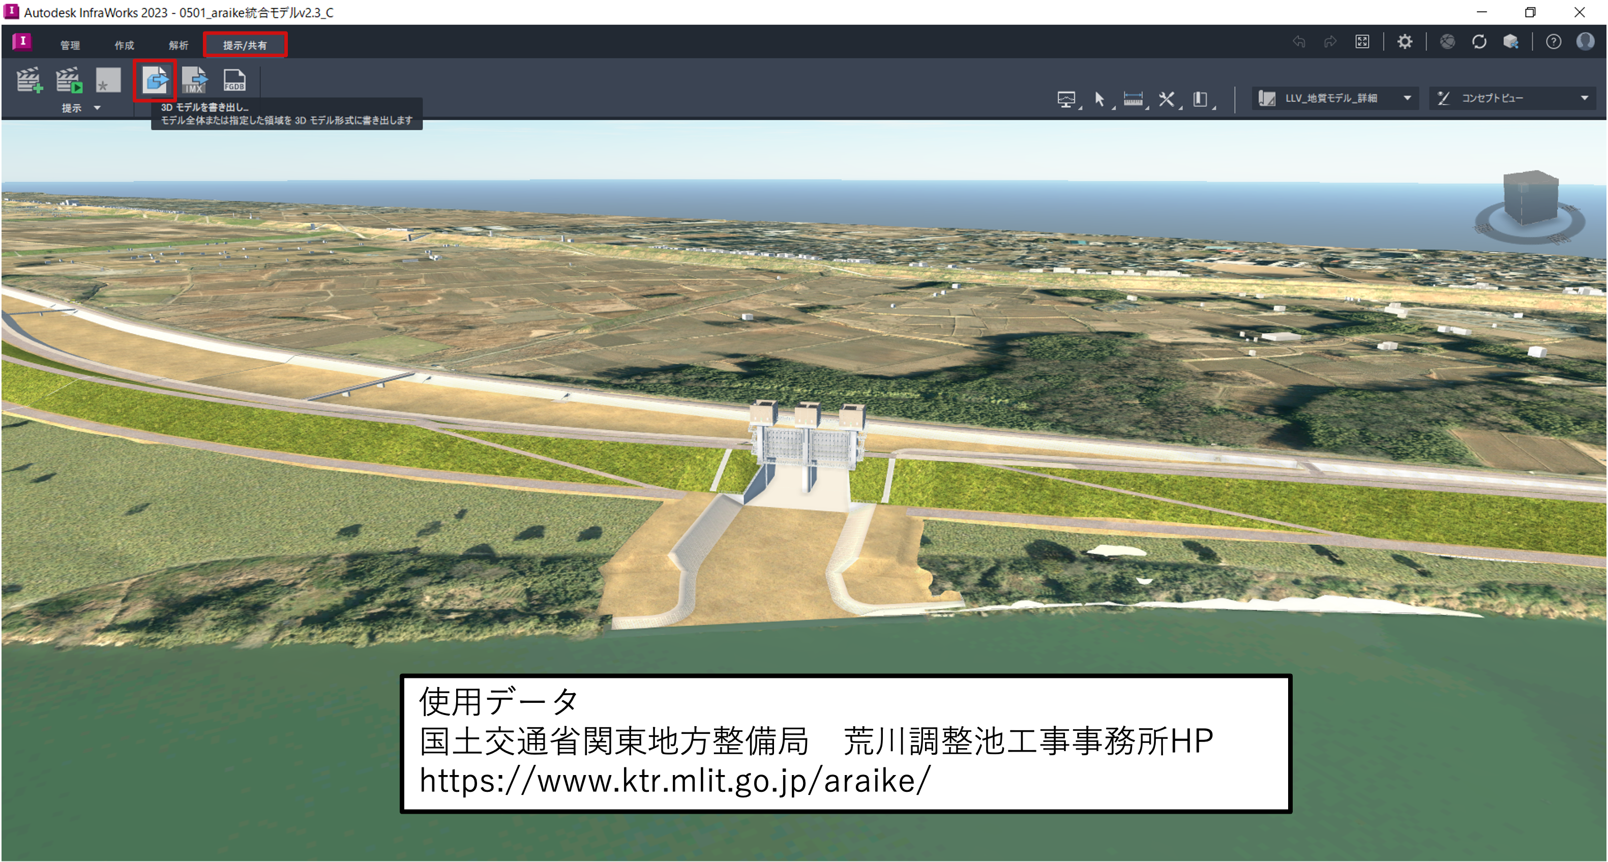The height and width of the screenshot is (862, 1608).
Task: Click the shared model cube icon
Action: [1511, 42]
